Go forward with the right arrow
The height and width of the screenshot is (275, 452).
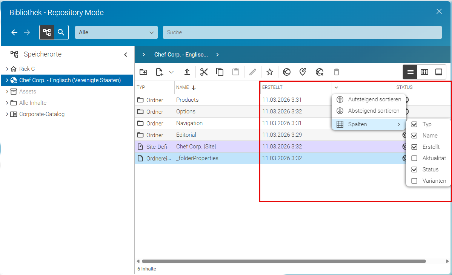tap(27, 32)
